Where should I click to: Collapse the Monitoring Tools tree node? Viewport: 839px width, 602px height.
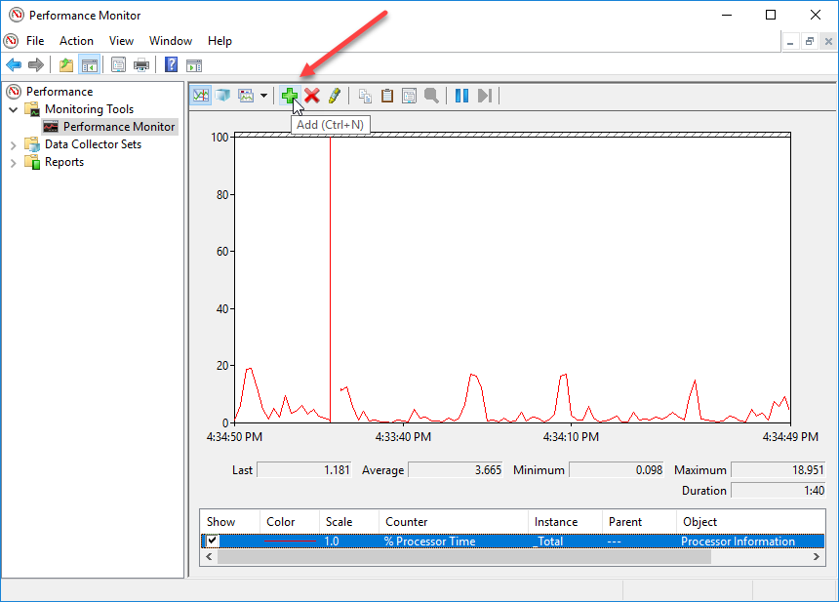tap(14, 109)
